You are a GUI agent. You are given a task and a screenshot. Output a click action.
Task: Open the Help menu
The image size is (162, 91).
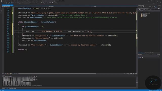pyautogui.click(x=39, y=1)
